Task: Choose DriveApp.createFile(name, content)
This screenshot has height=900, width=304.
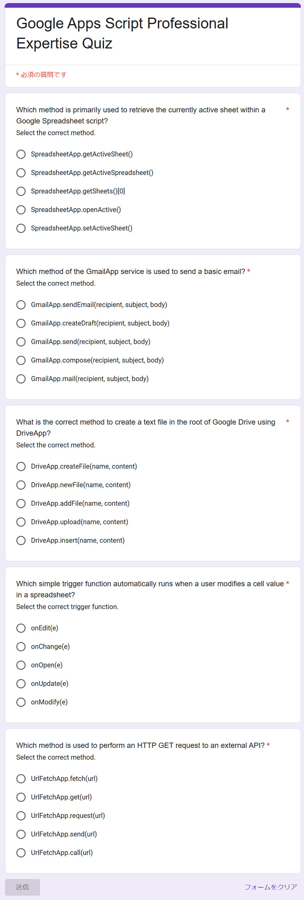Action: [x=21, y=466]
